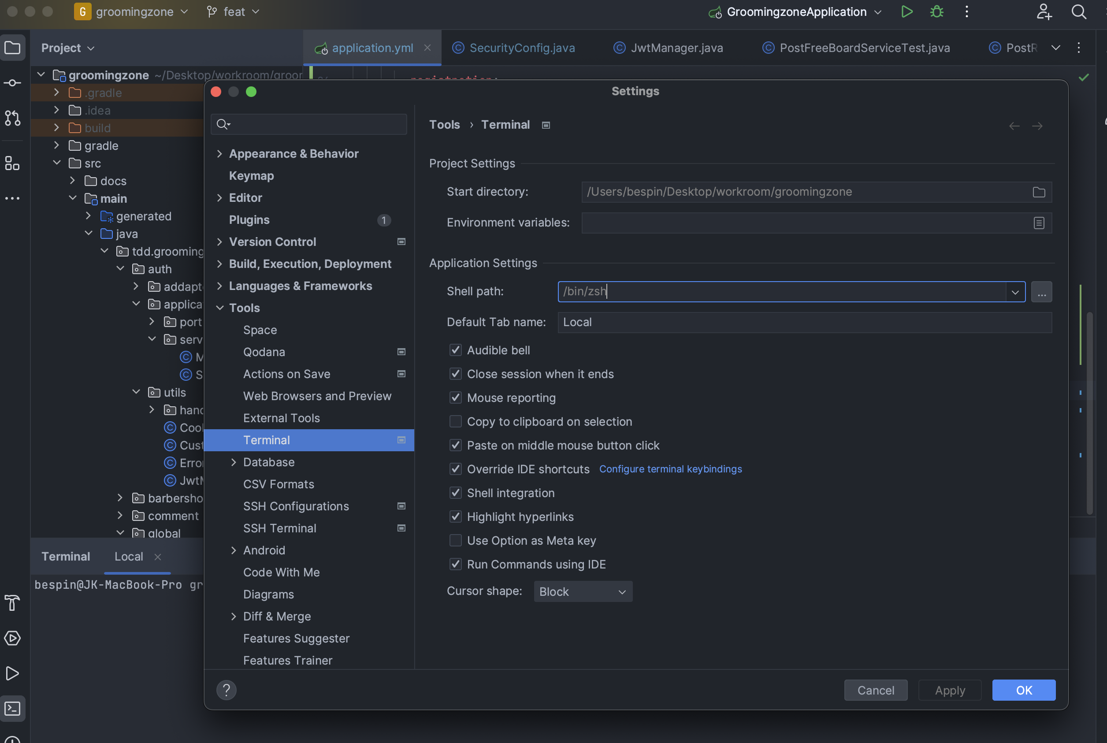1107x743 pixels.
Task: Click the Build hammer icon in sidebar
Action: point(12,603)
